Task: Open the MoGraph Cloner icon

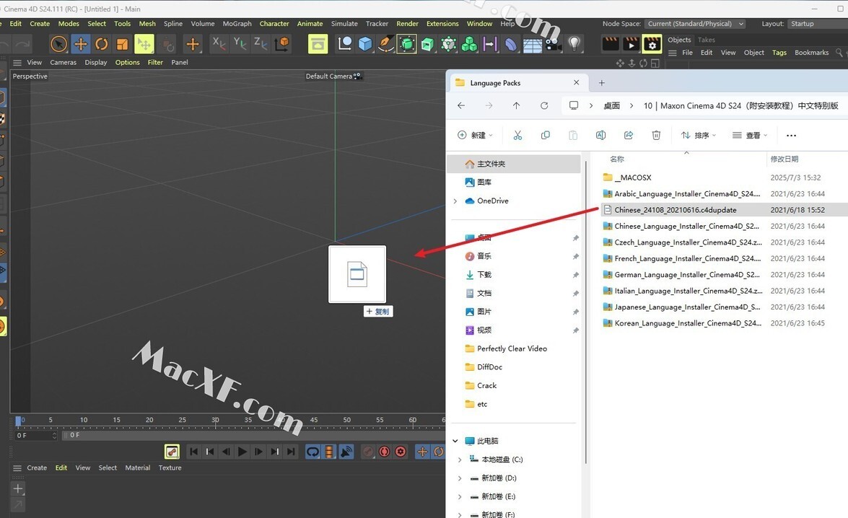Action: click(x=469, y=44)
